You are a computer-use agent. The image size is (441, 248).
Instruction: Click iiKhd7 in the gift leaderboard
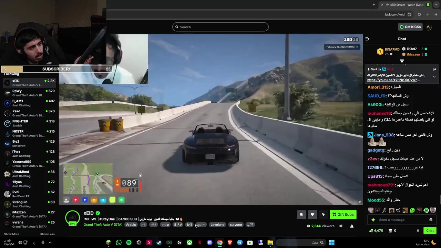coord(412,49)
